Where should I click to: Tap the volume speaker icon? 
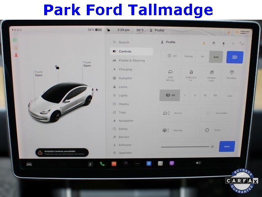pyautogui.click(x=198, y=163)
